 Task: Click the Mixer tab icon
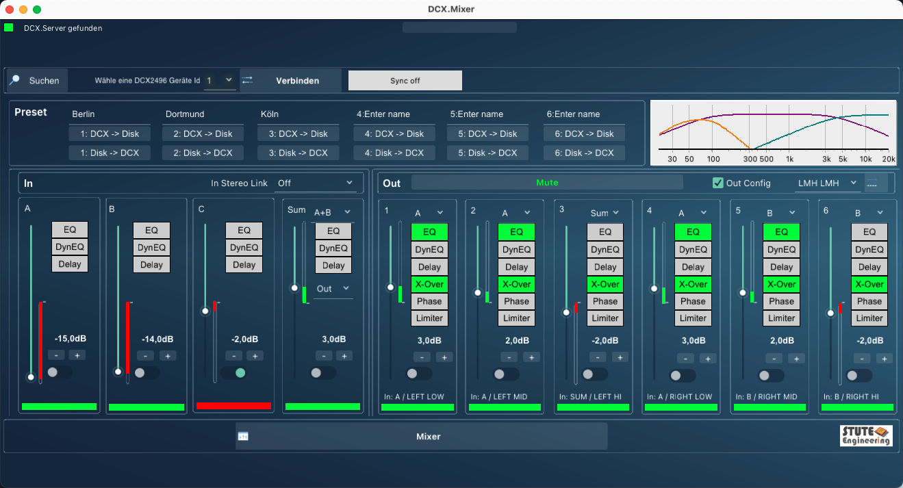point(243,436)
